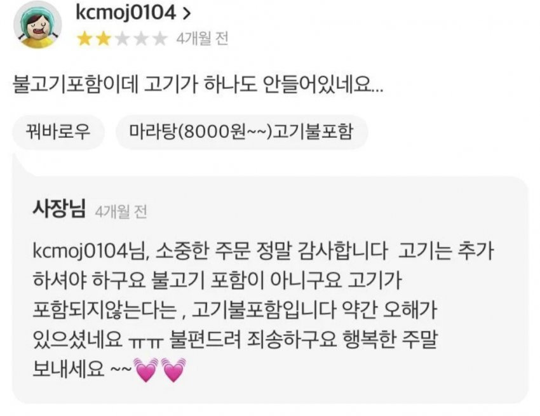Click the kcmoj0104 username link
540x416 pixels.
click(126, 13)
